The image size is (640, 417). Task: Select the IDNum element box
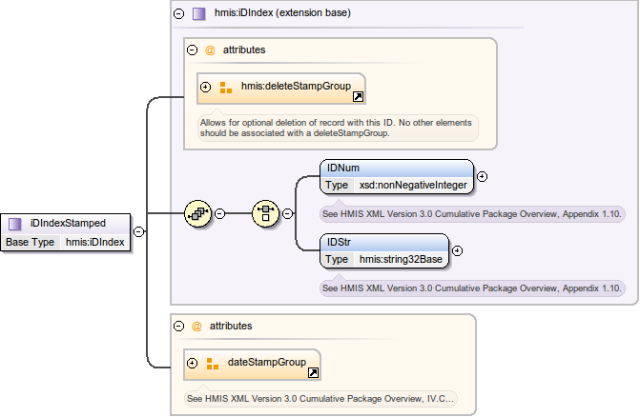click(x=397, y=168)
